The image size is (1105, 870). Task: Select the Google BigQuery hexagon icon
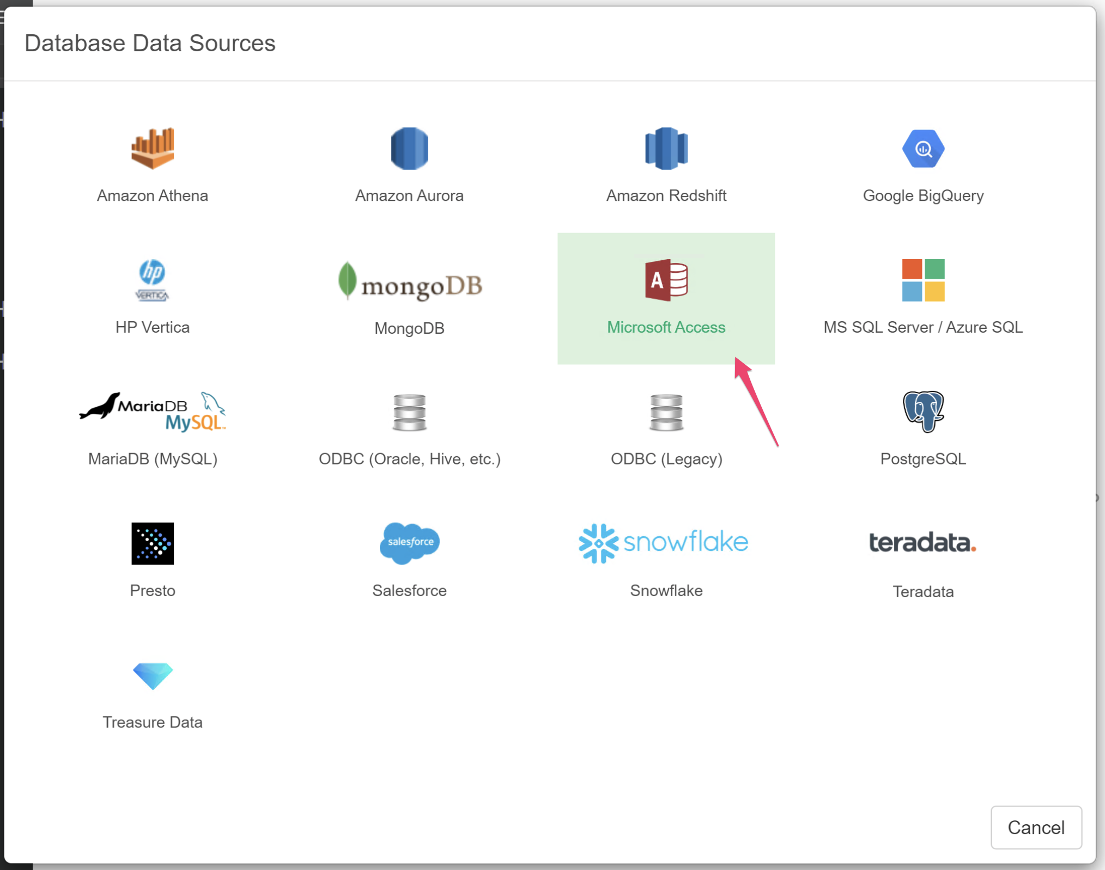tap(923, 149)
